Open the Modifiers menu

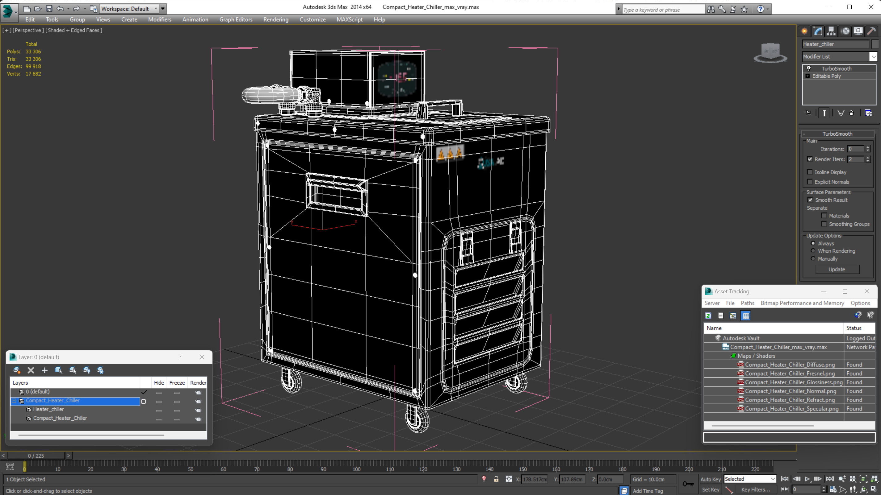(160, 19)
